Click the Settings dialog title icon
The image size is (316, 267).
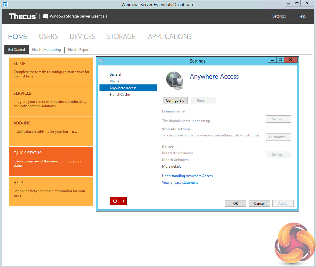click(101, 61)
